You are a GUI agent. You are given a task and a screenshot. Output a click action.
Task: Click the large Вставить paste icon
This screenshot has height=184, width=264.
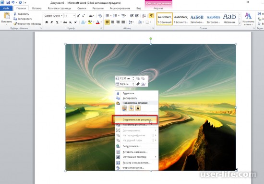tap(7, 16)
